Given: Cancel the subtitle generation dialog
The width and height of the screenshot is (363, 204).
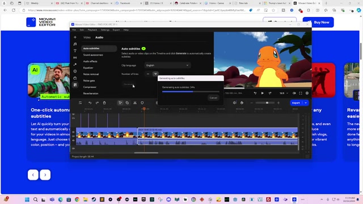Looking at the screenshot, I should (213, 98).
